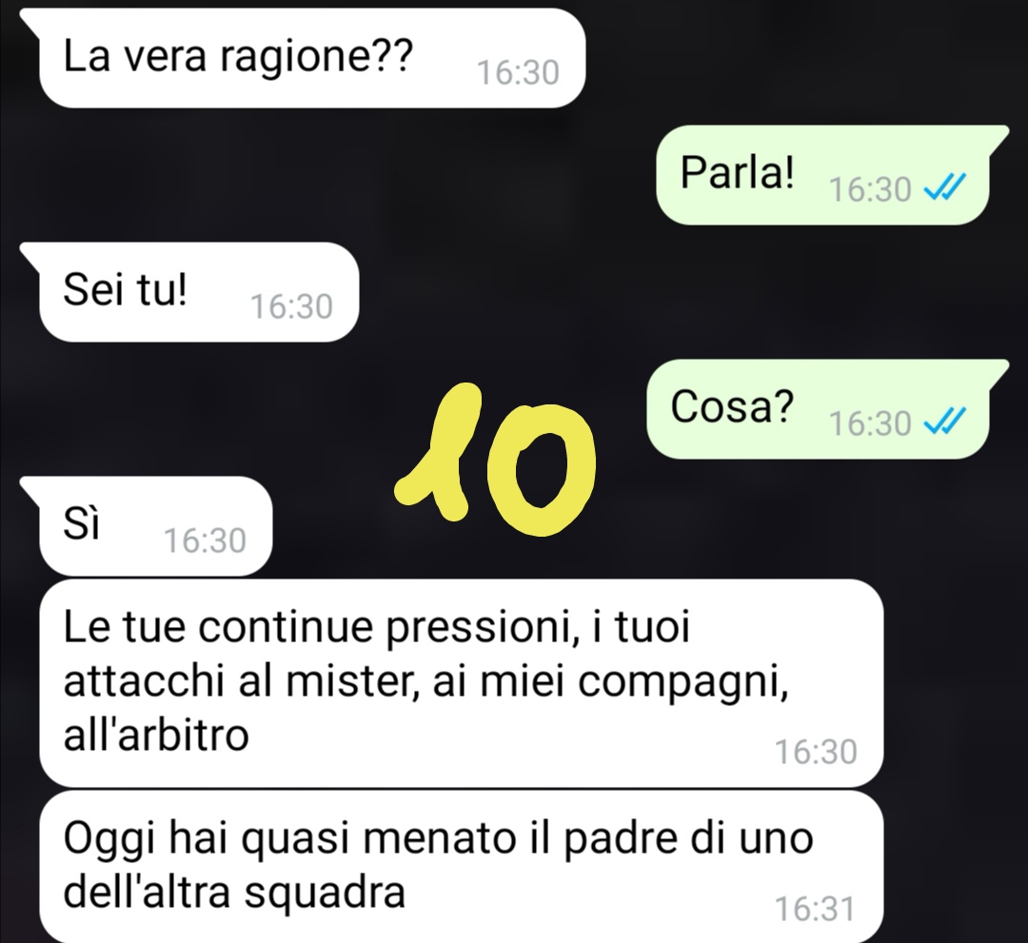Tap the short 'Sì' message bubble
Viewport: 1028px width, 943px height.
click(155, 525)
